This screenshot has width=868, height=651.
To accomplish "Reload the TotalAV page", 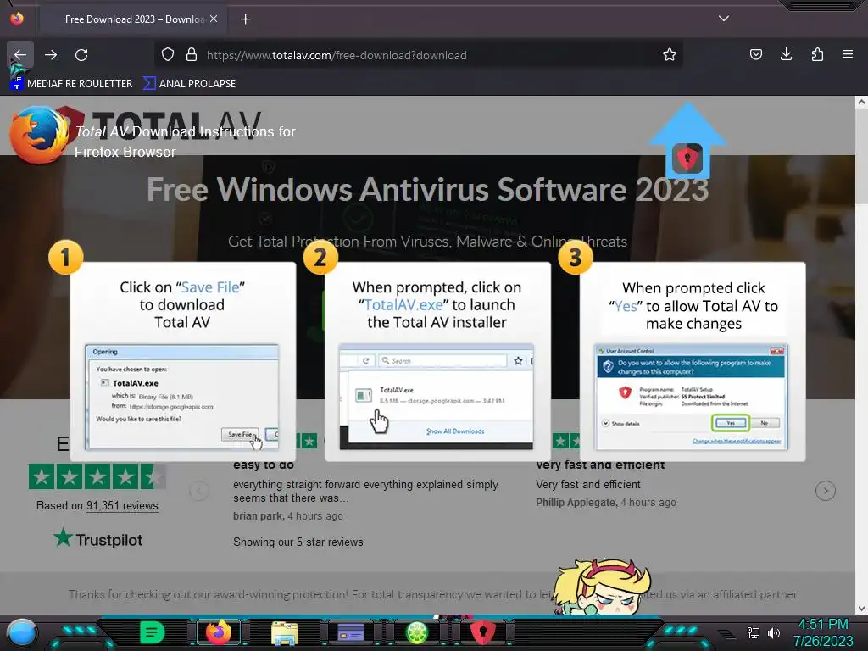I will [81, 55].
